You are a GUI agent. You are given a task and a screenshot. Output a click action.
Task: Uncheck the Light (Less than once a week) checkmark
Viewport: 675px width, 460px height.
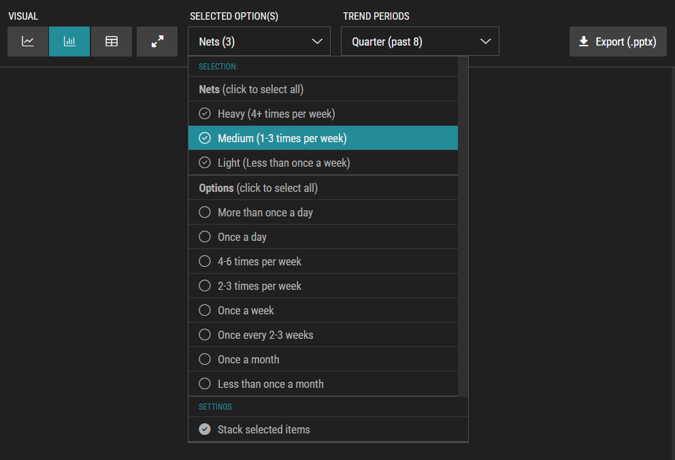[x=205, y=163]
